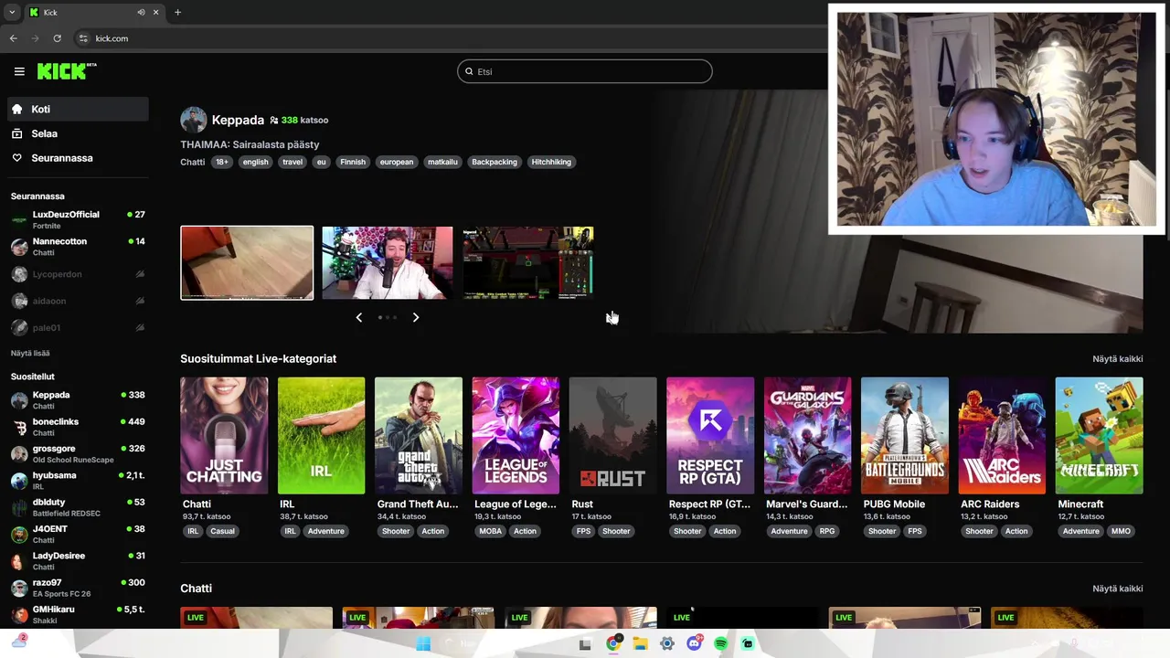Screen dimensions: 1170x658
Task: Click the RPG tag under Marvel's Guardians
Action: [x=827, y=531]
